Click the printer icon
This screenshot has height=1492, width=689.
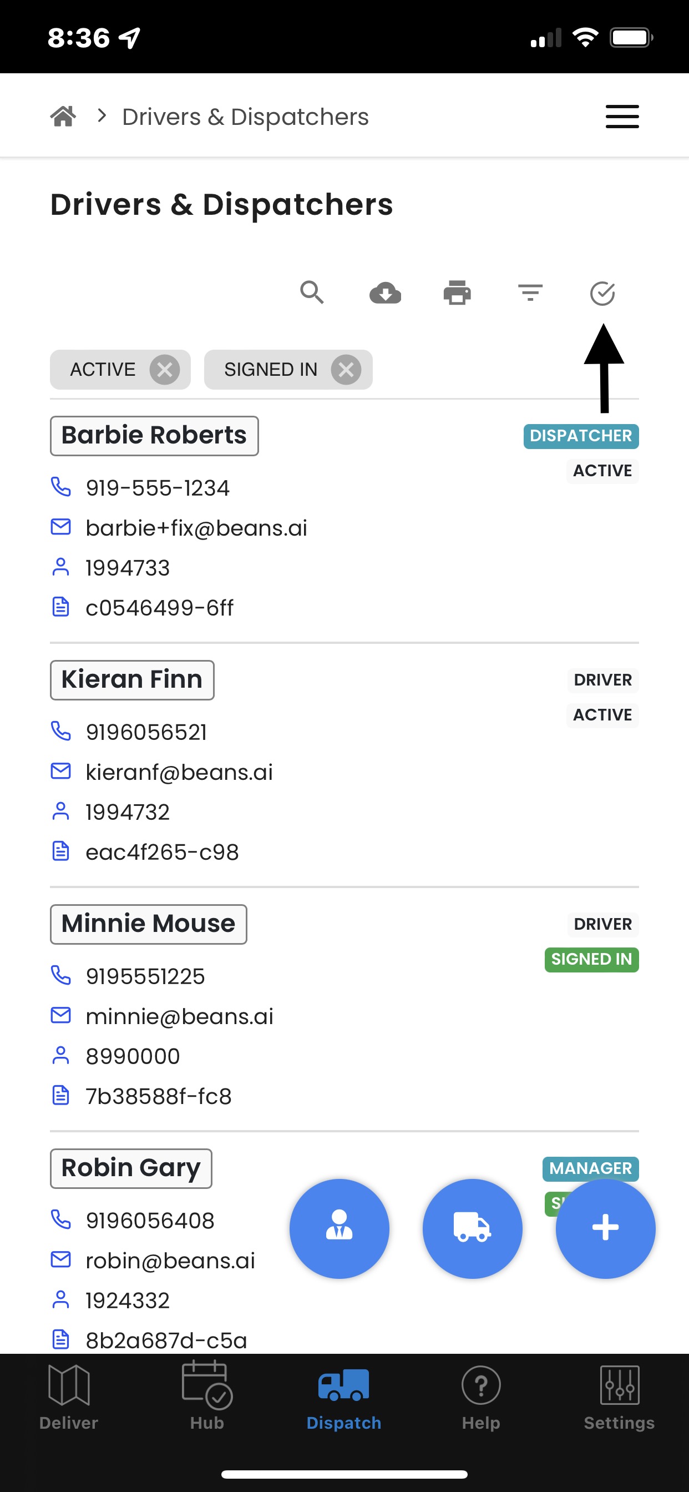[x=458, y=293]
